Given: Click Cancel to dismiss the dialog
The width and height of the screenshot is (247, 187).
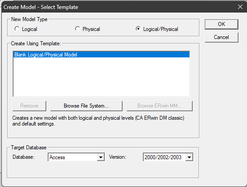Looking at the screenshot, I should pos(221,37).
